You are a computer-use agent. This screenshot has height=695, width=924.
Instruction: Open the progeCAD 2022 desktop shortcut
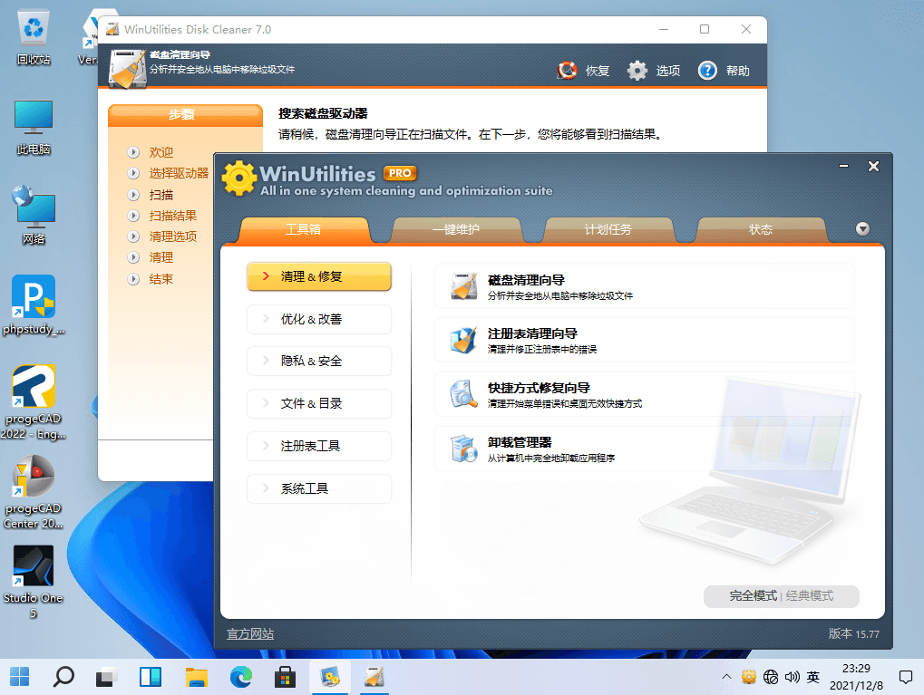coord(34,402)
